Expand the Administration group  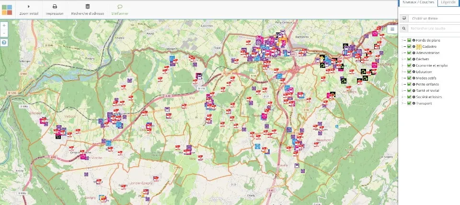(x=402, y=53)
